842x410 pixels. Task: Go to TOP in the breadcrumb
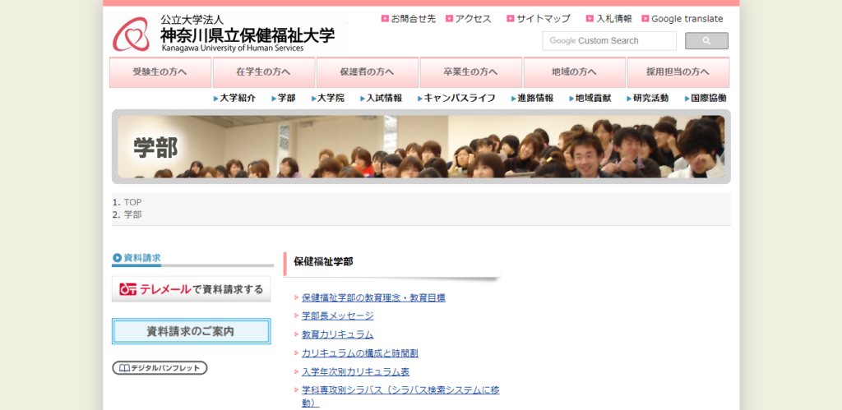[132, 202]
